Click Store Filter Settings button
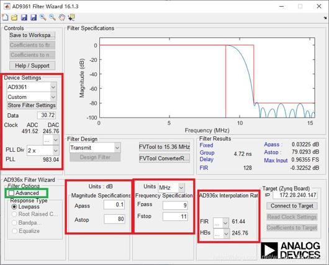The height and width of the screenshot is (265, 329). (x=32, y=105)
